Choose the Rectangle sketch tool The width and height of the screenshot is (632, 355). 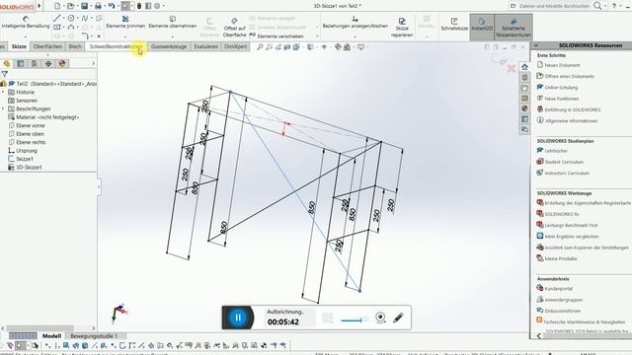57,27
